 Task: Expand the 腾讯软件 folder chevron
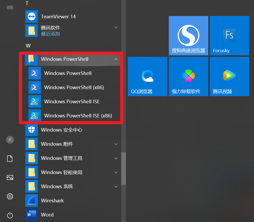[116, 27]
